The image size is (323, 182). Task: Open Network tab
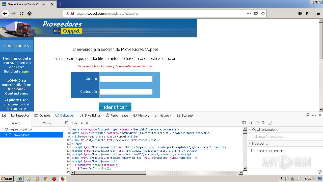tap(163, 115)
